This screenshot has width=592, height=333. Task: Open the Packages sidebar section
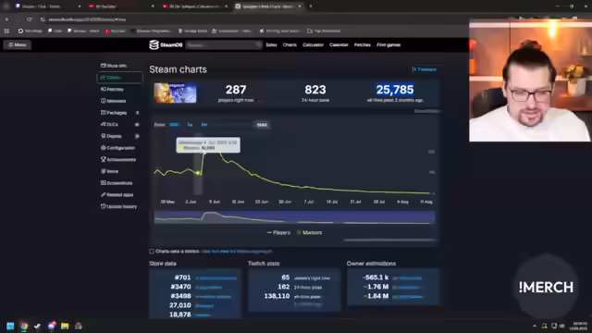(119, 113)
